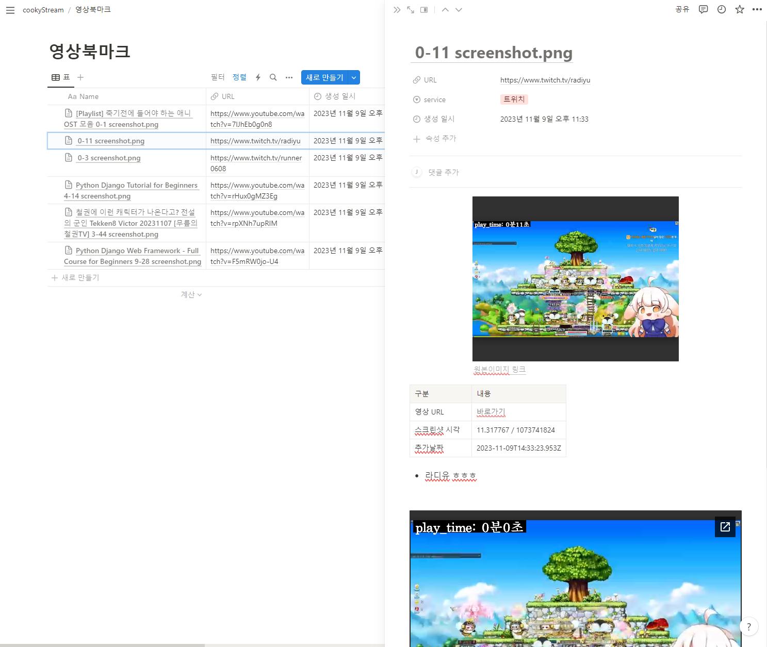This screenshot has height=647, width=767.
Task: Click the page icon of 0-3 screenshot.png row
Action: coord(69,157)
